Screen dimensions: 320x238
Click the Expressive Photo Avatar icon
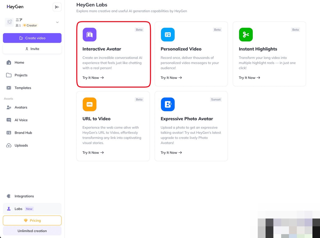[167, 104]
